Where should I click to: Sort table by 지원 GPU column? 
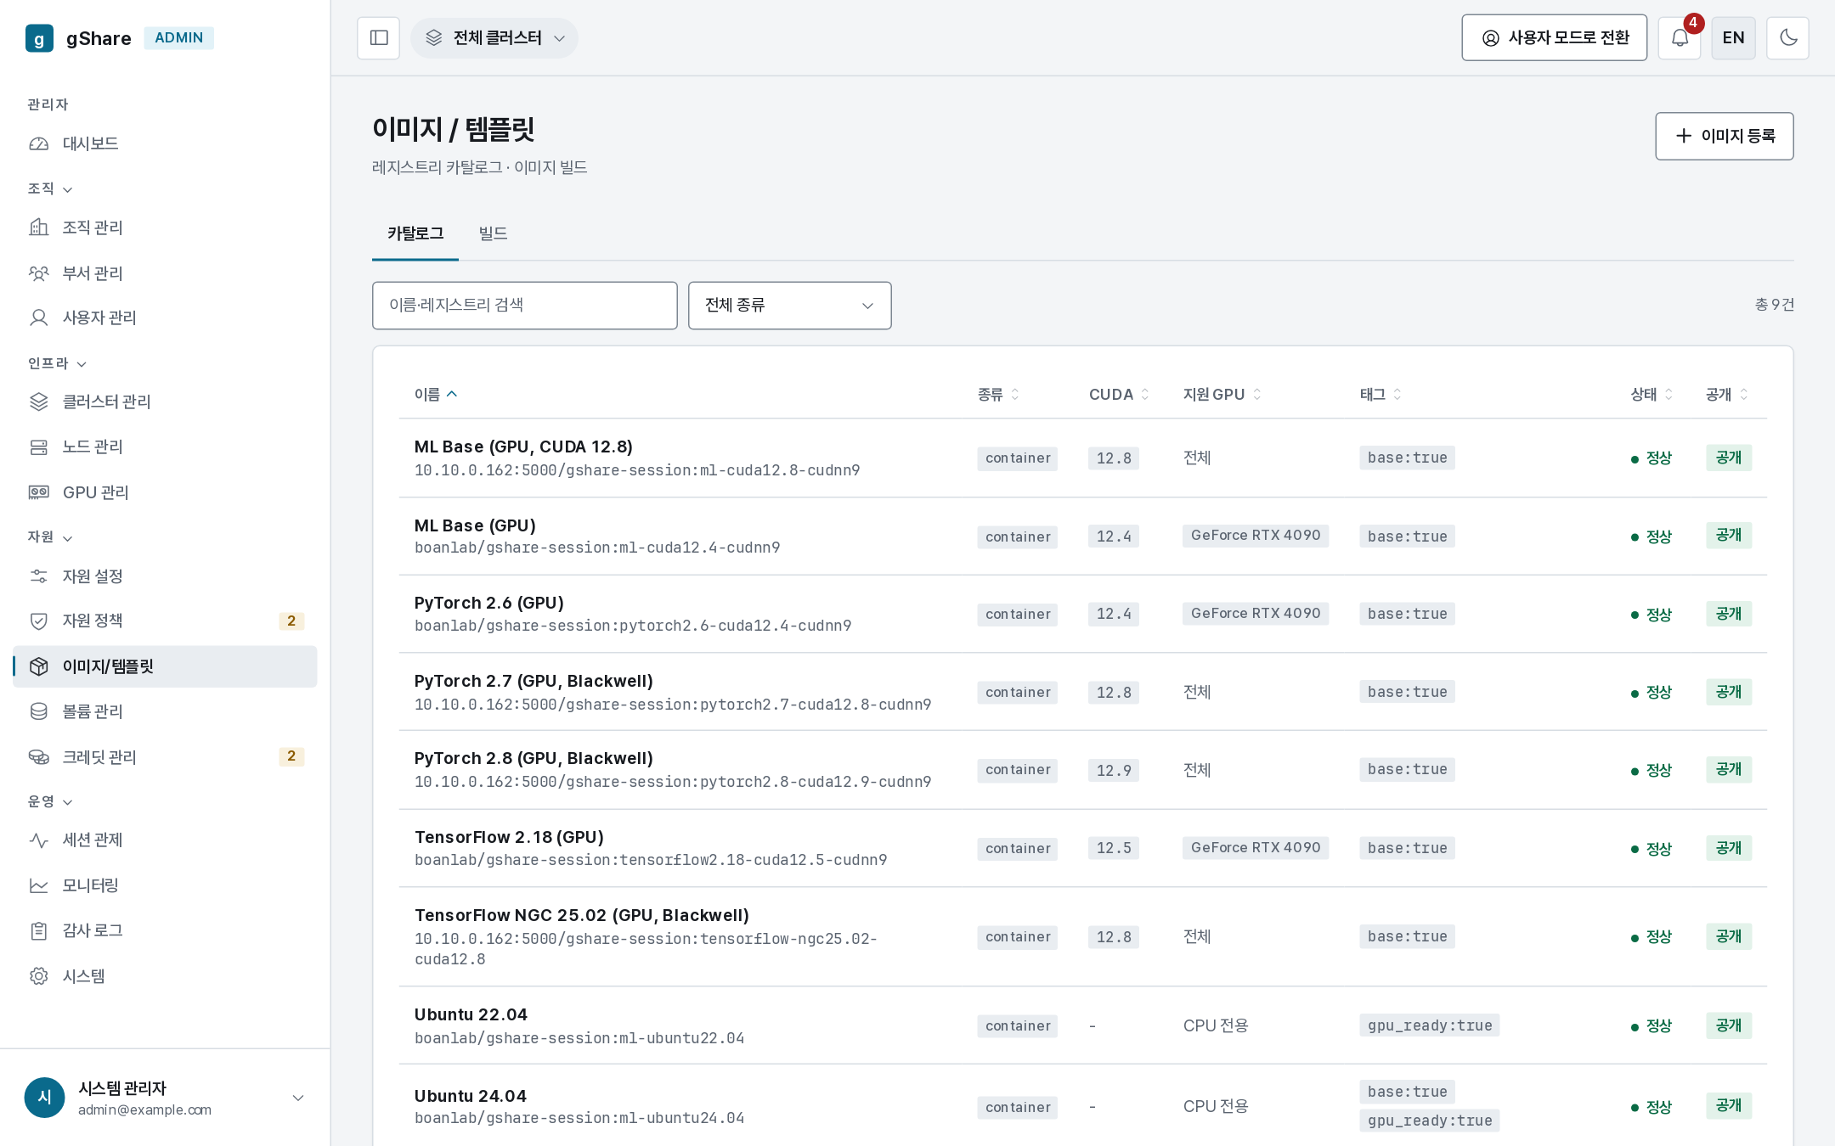coord(1222,395)
